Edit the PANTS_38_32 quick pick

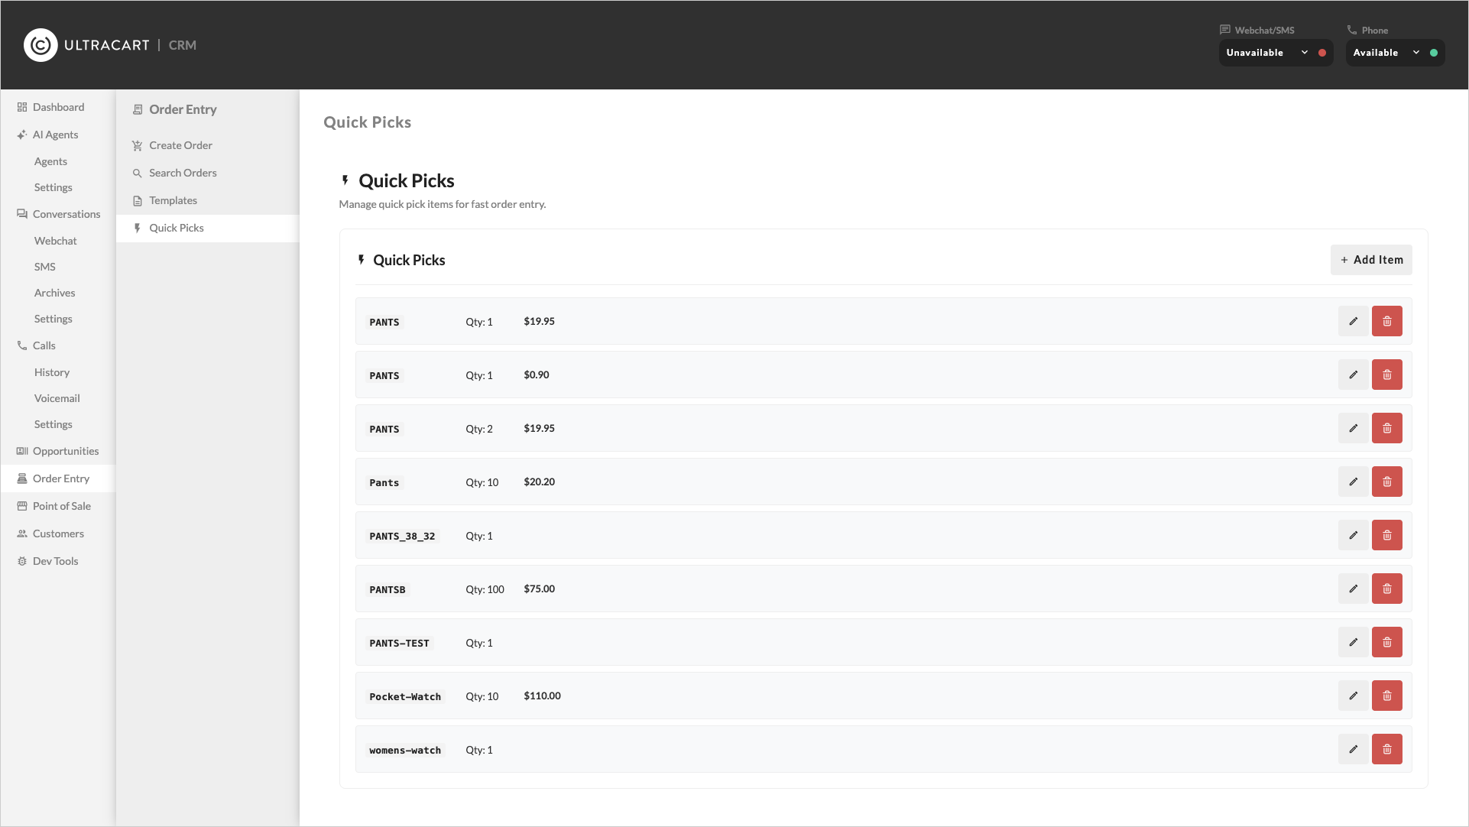click(1353, 535)
